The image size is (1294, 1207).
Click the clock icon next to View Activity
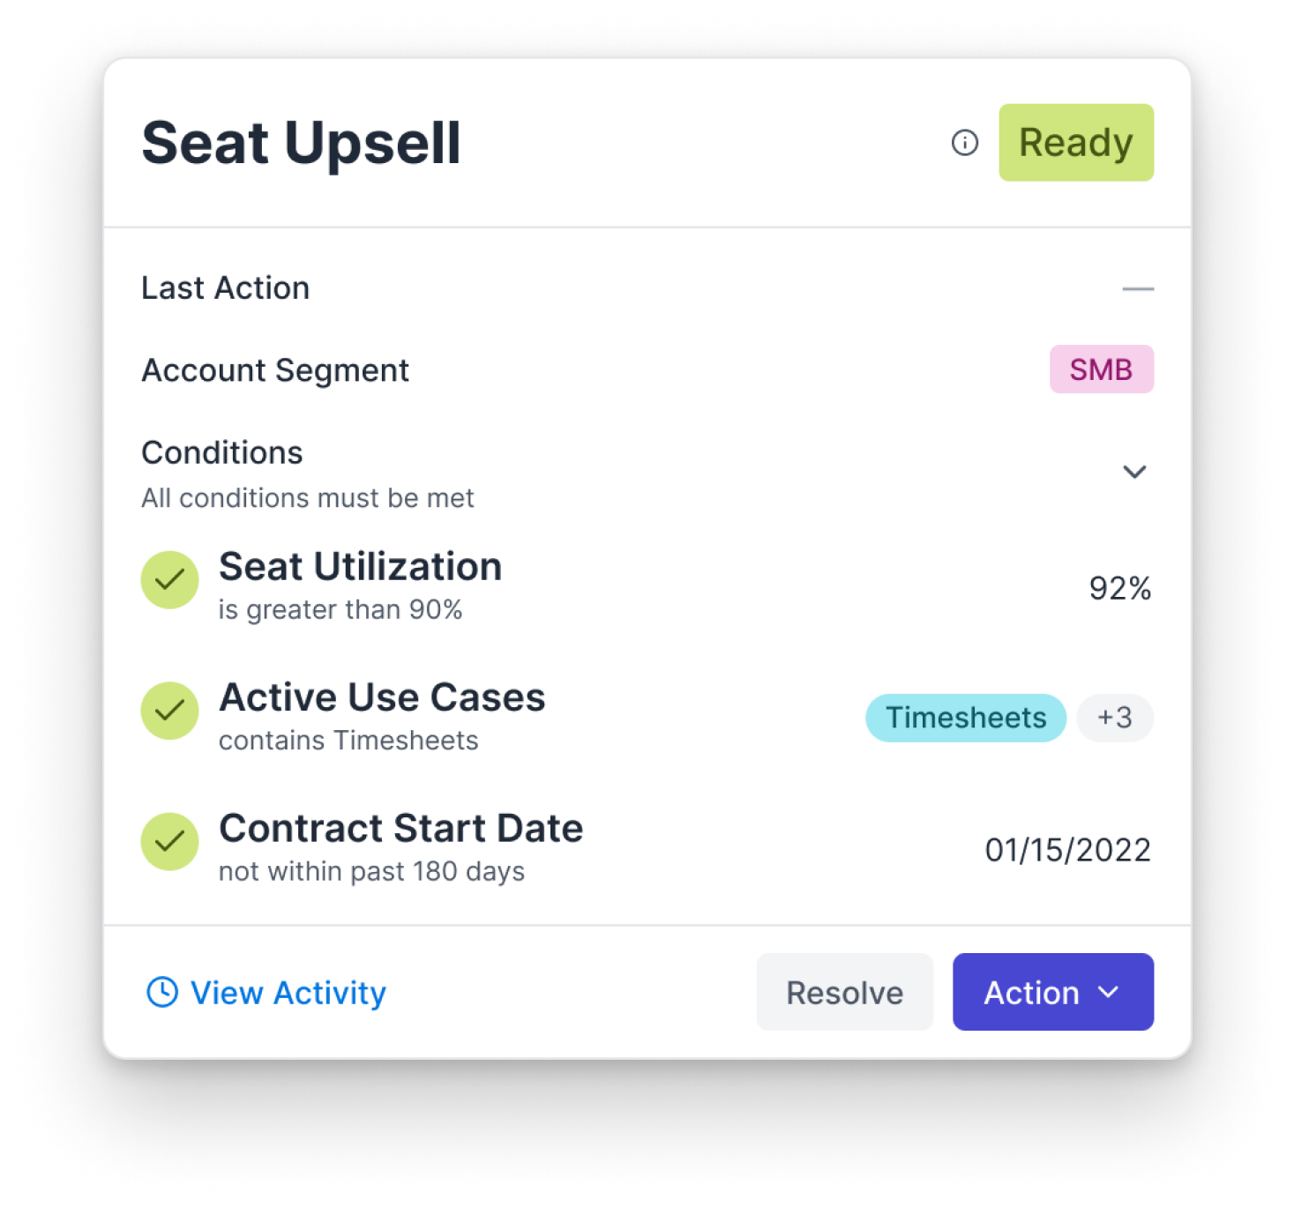(163, 992)
